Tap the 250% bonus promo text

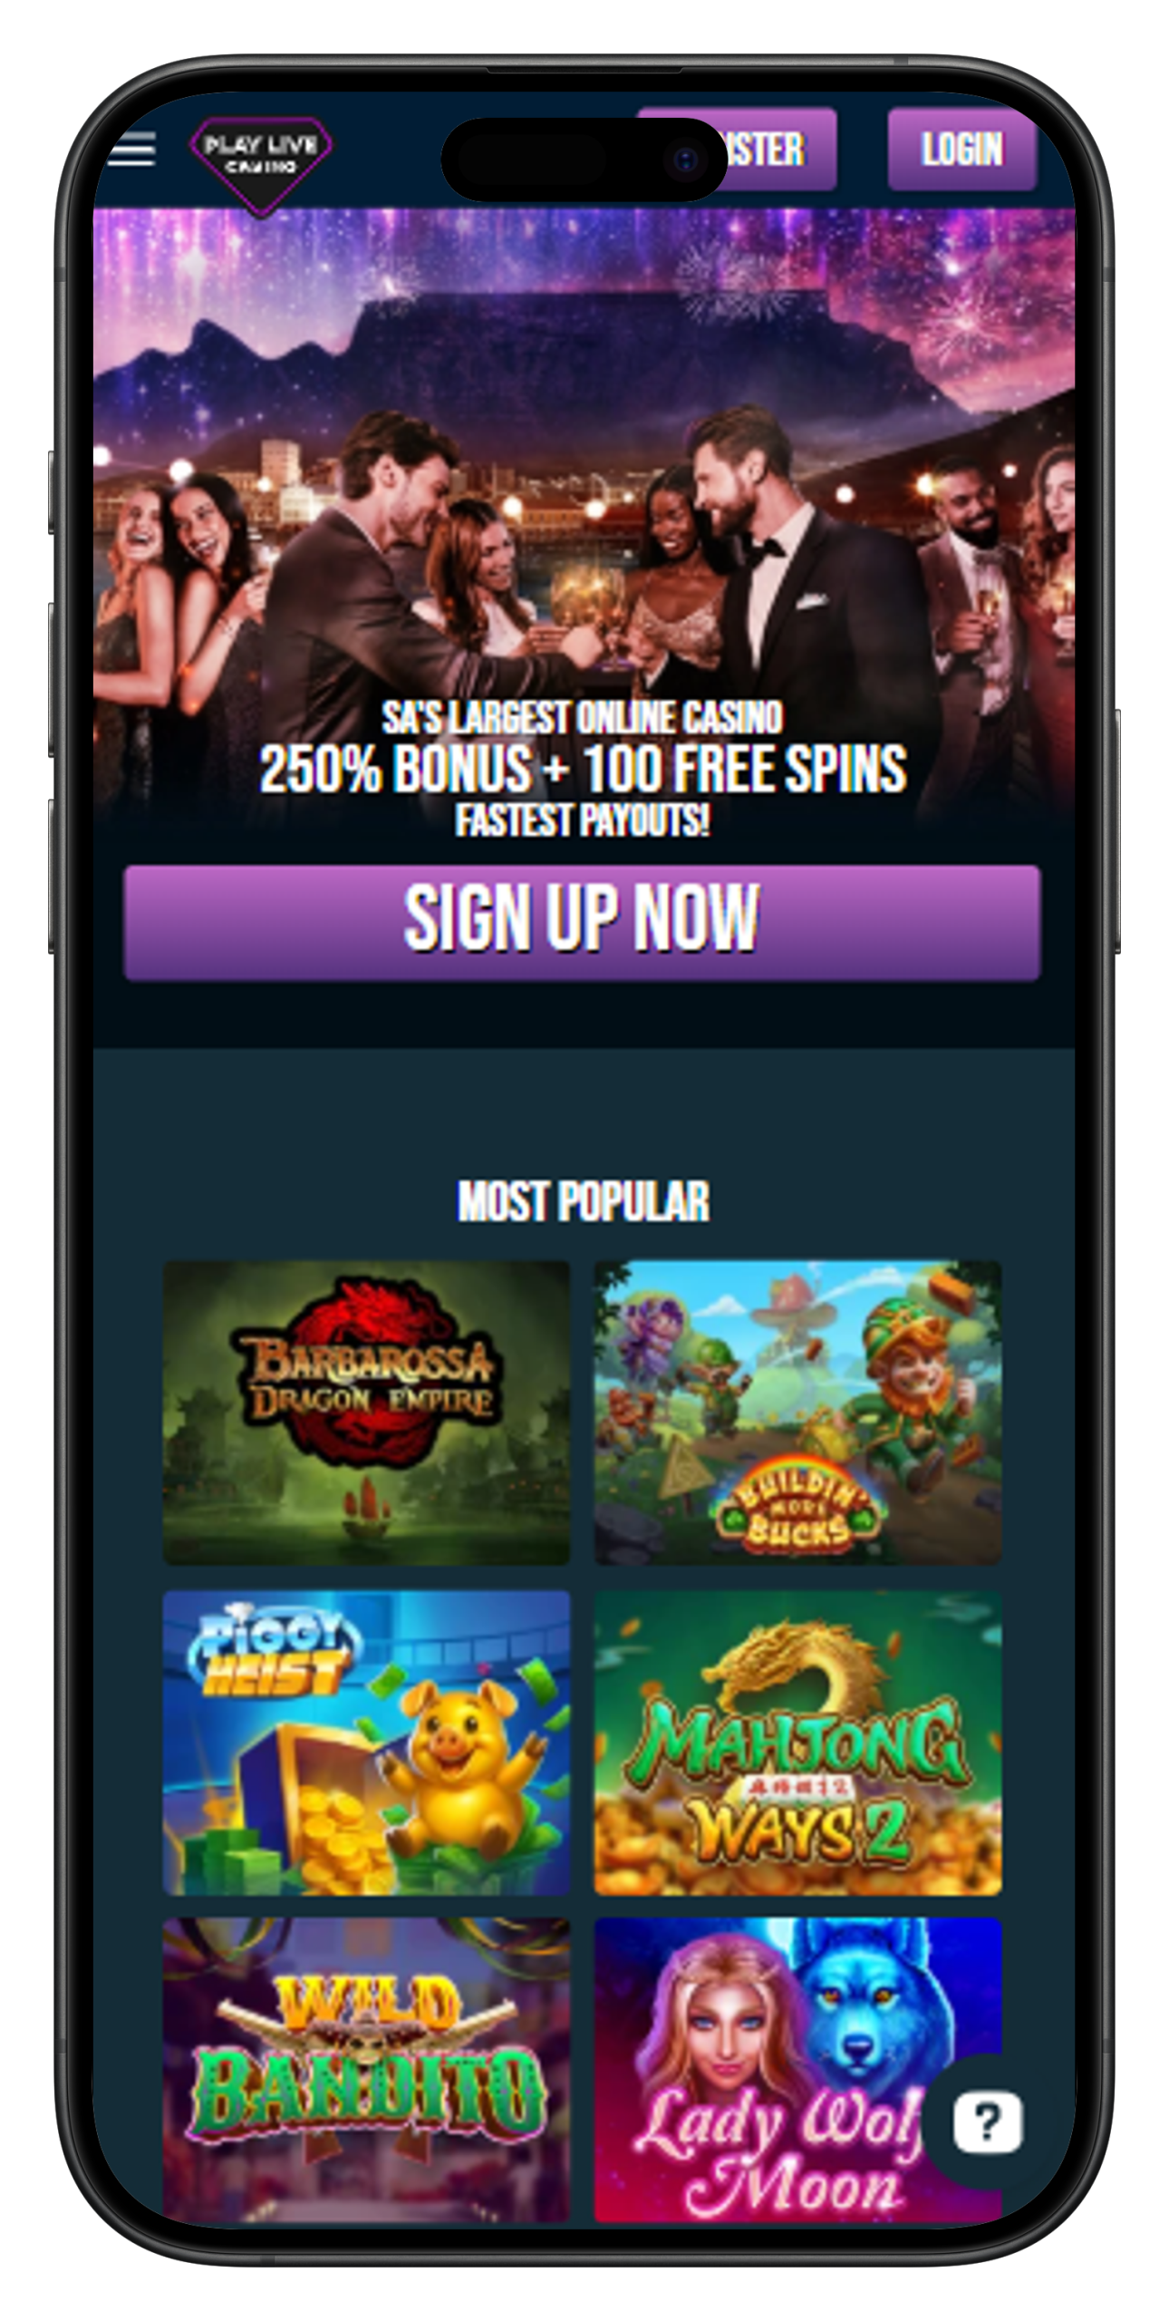point(582,769)
